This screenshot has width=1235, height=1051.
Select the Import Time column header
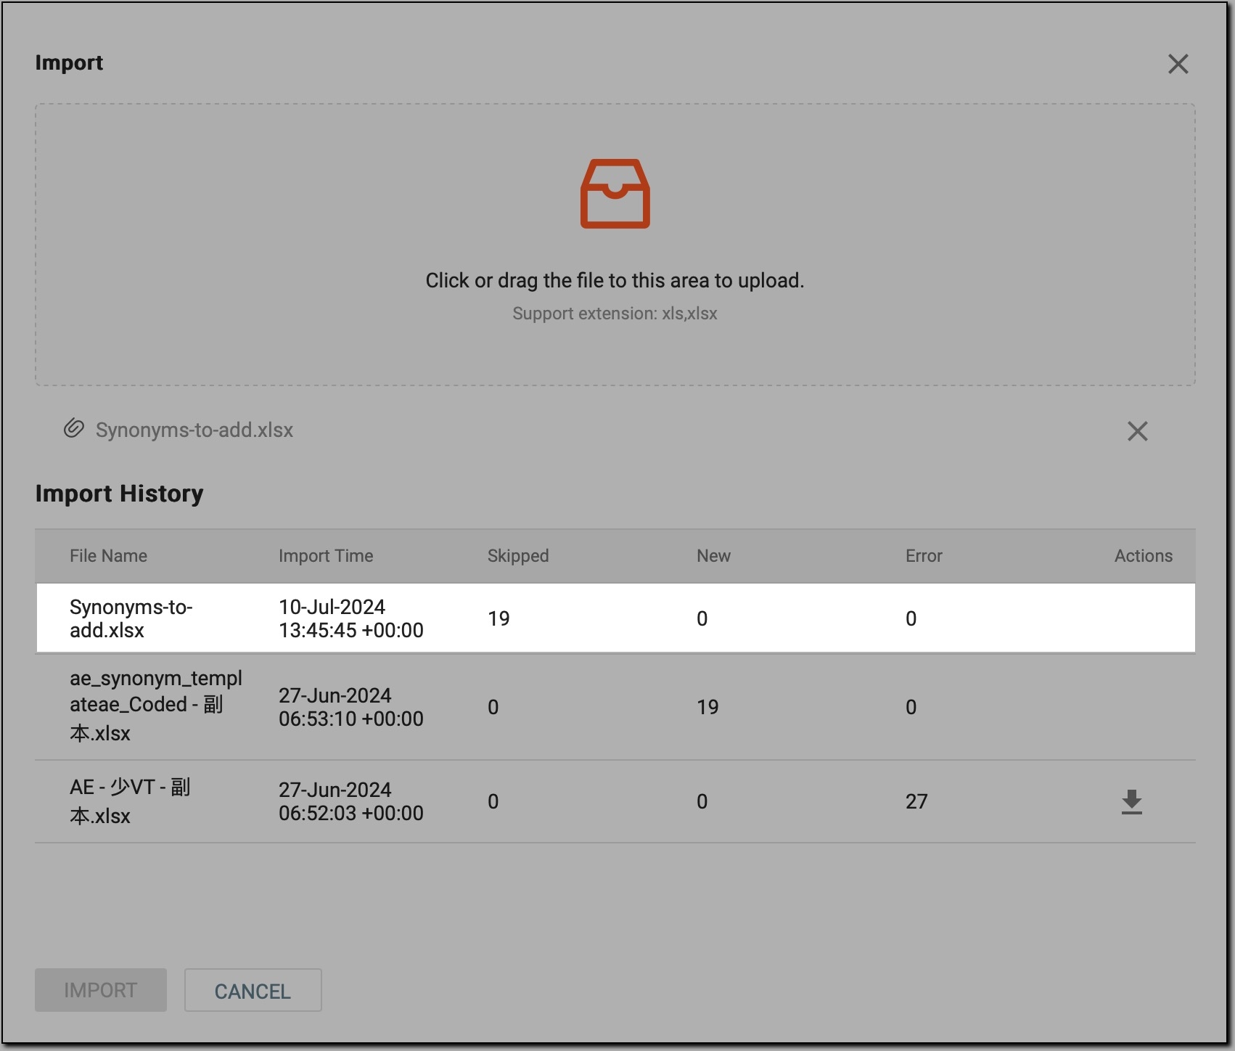326,556
